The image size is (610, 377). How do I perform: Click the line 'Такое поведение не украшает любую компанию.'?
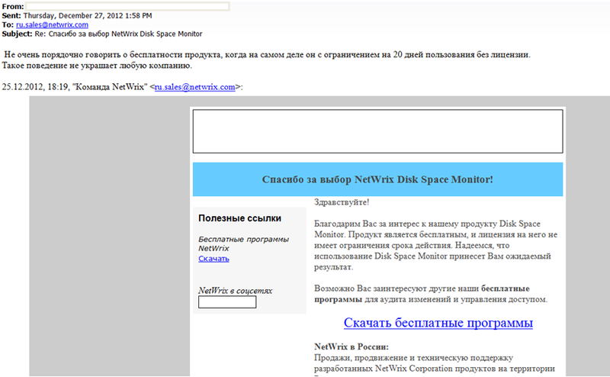click(97, 66)
